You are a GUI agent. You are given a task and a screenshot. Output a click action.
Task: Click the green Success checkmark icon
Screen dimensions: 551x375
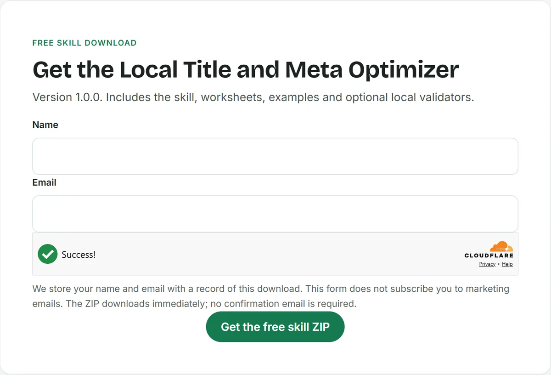[47, 254]
